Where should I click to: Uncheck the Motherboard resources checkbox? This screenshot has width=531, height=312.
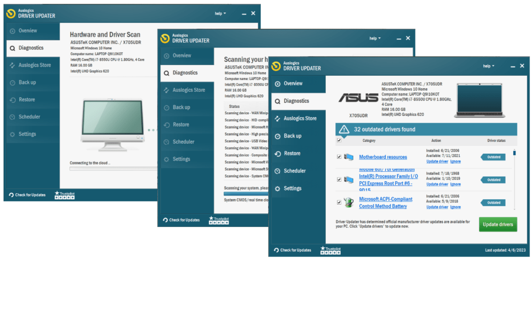point(339,157)
